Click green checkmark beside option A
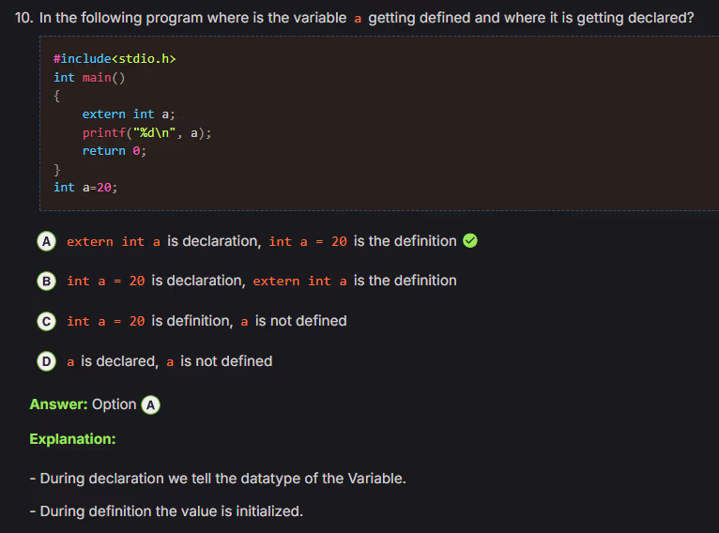 pyautogui.click(x=471, y=241)
